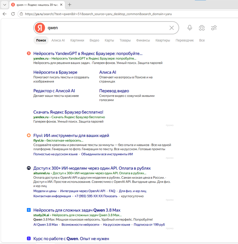Open the 'Редактор с Алисой AI' sitelink

[54, 91]
